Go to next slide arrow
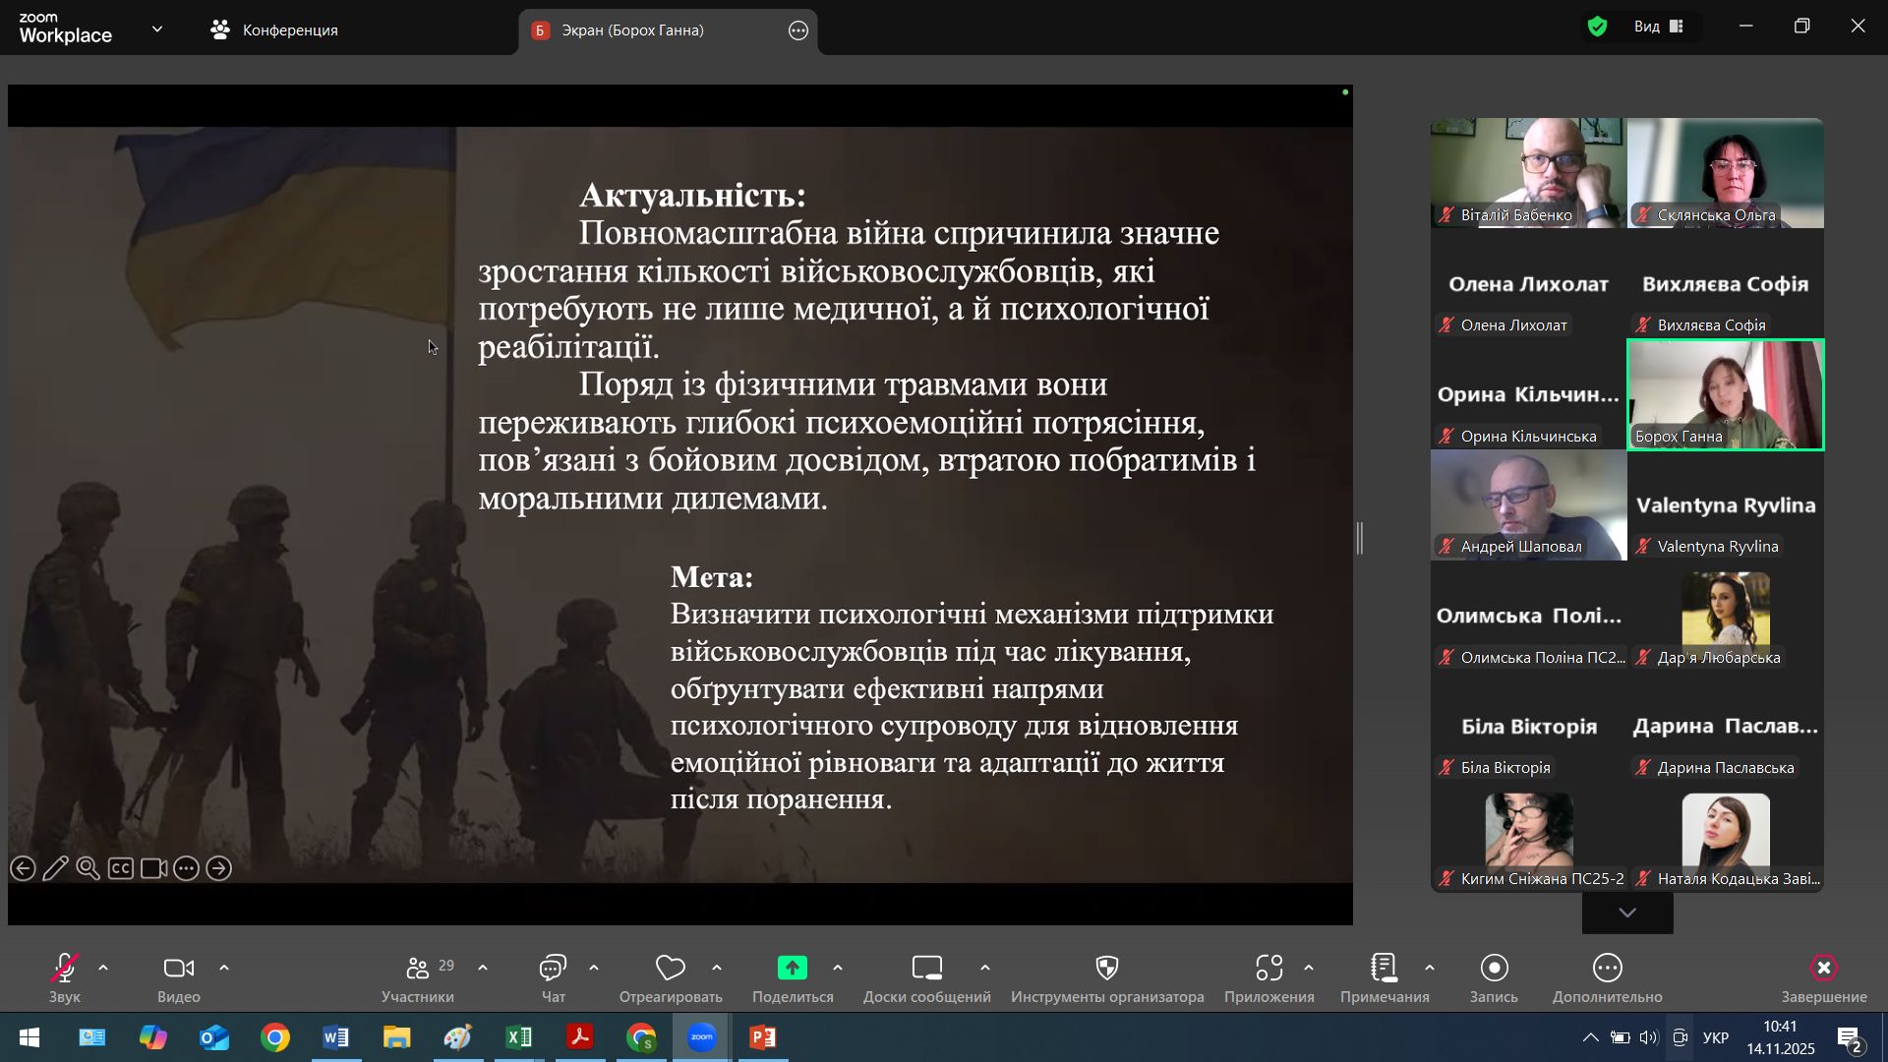1888x1062 pixels. [219, 869]
